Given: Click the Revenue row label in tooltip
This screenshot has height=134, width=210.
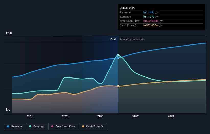Looking at the screenshot, I should pyautogui.click(x=125, y=12).
